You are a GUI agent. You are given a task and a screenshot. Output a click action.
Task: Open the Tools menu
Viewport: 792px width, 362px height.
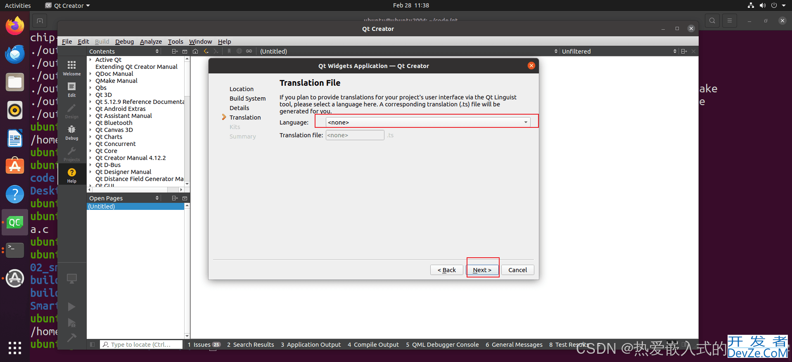pos(175,42)
